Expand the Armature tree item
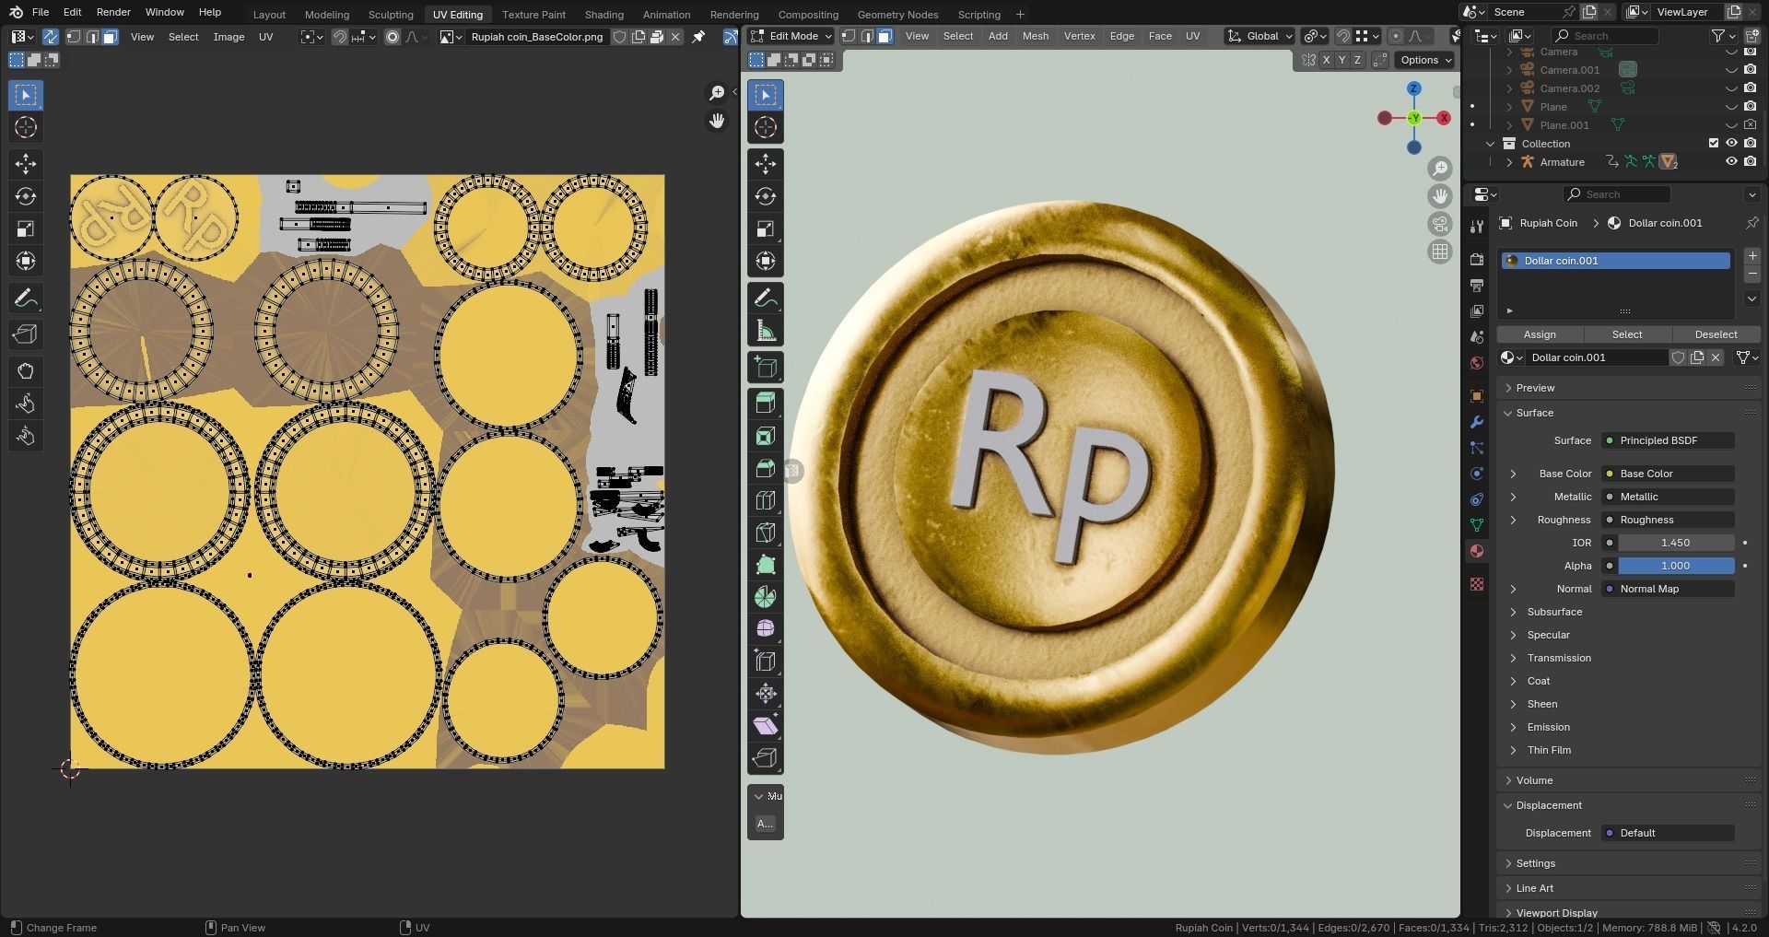 [1509, 162]
